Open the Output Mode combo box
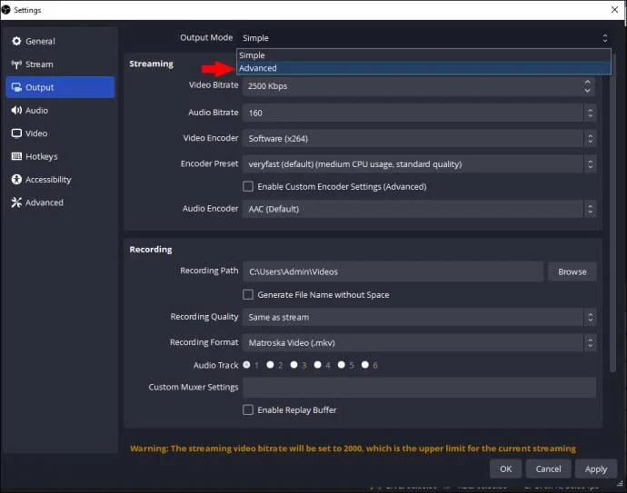 click(x=424, y=38)
